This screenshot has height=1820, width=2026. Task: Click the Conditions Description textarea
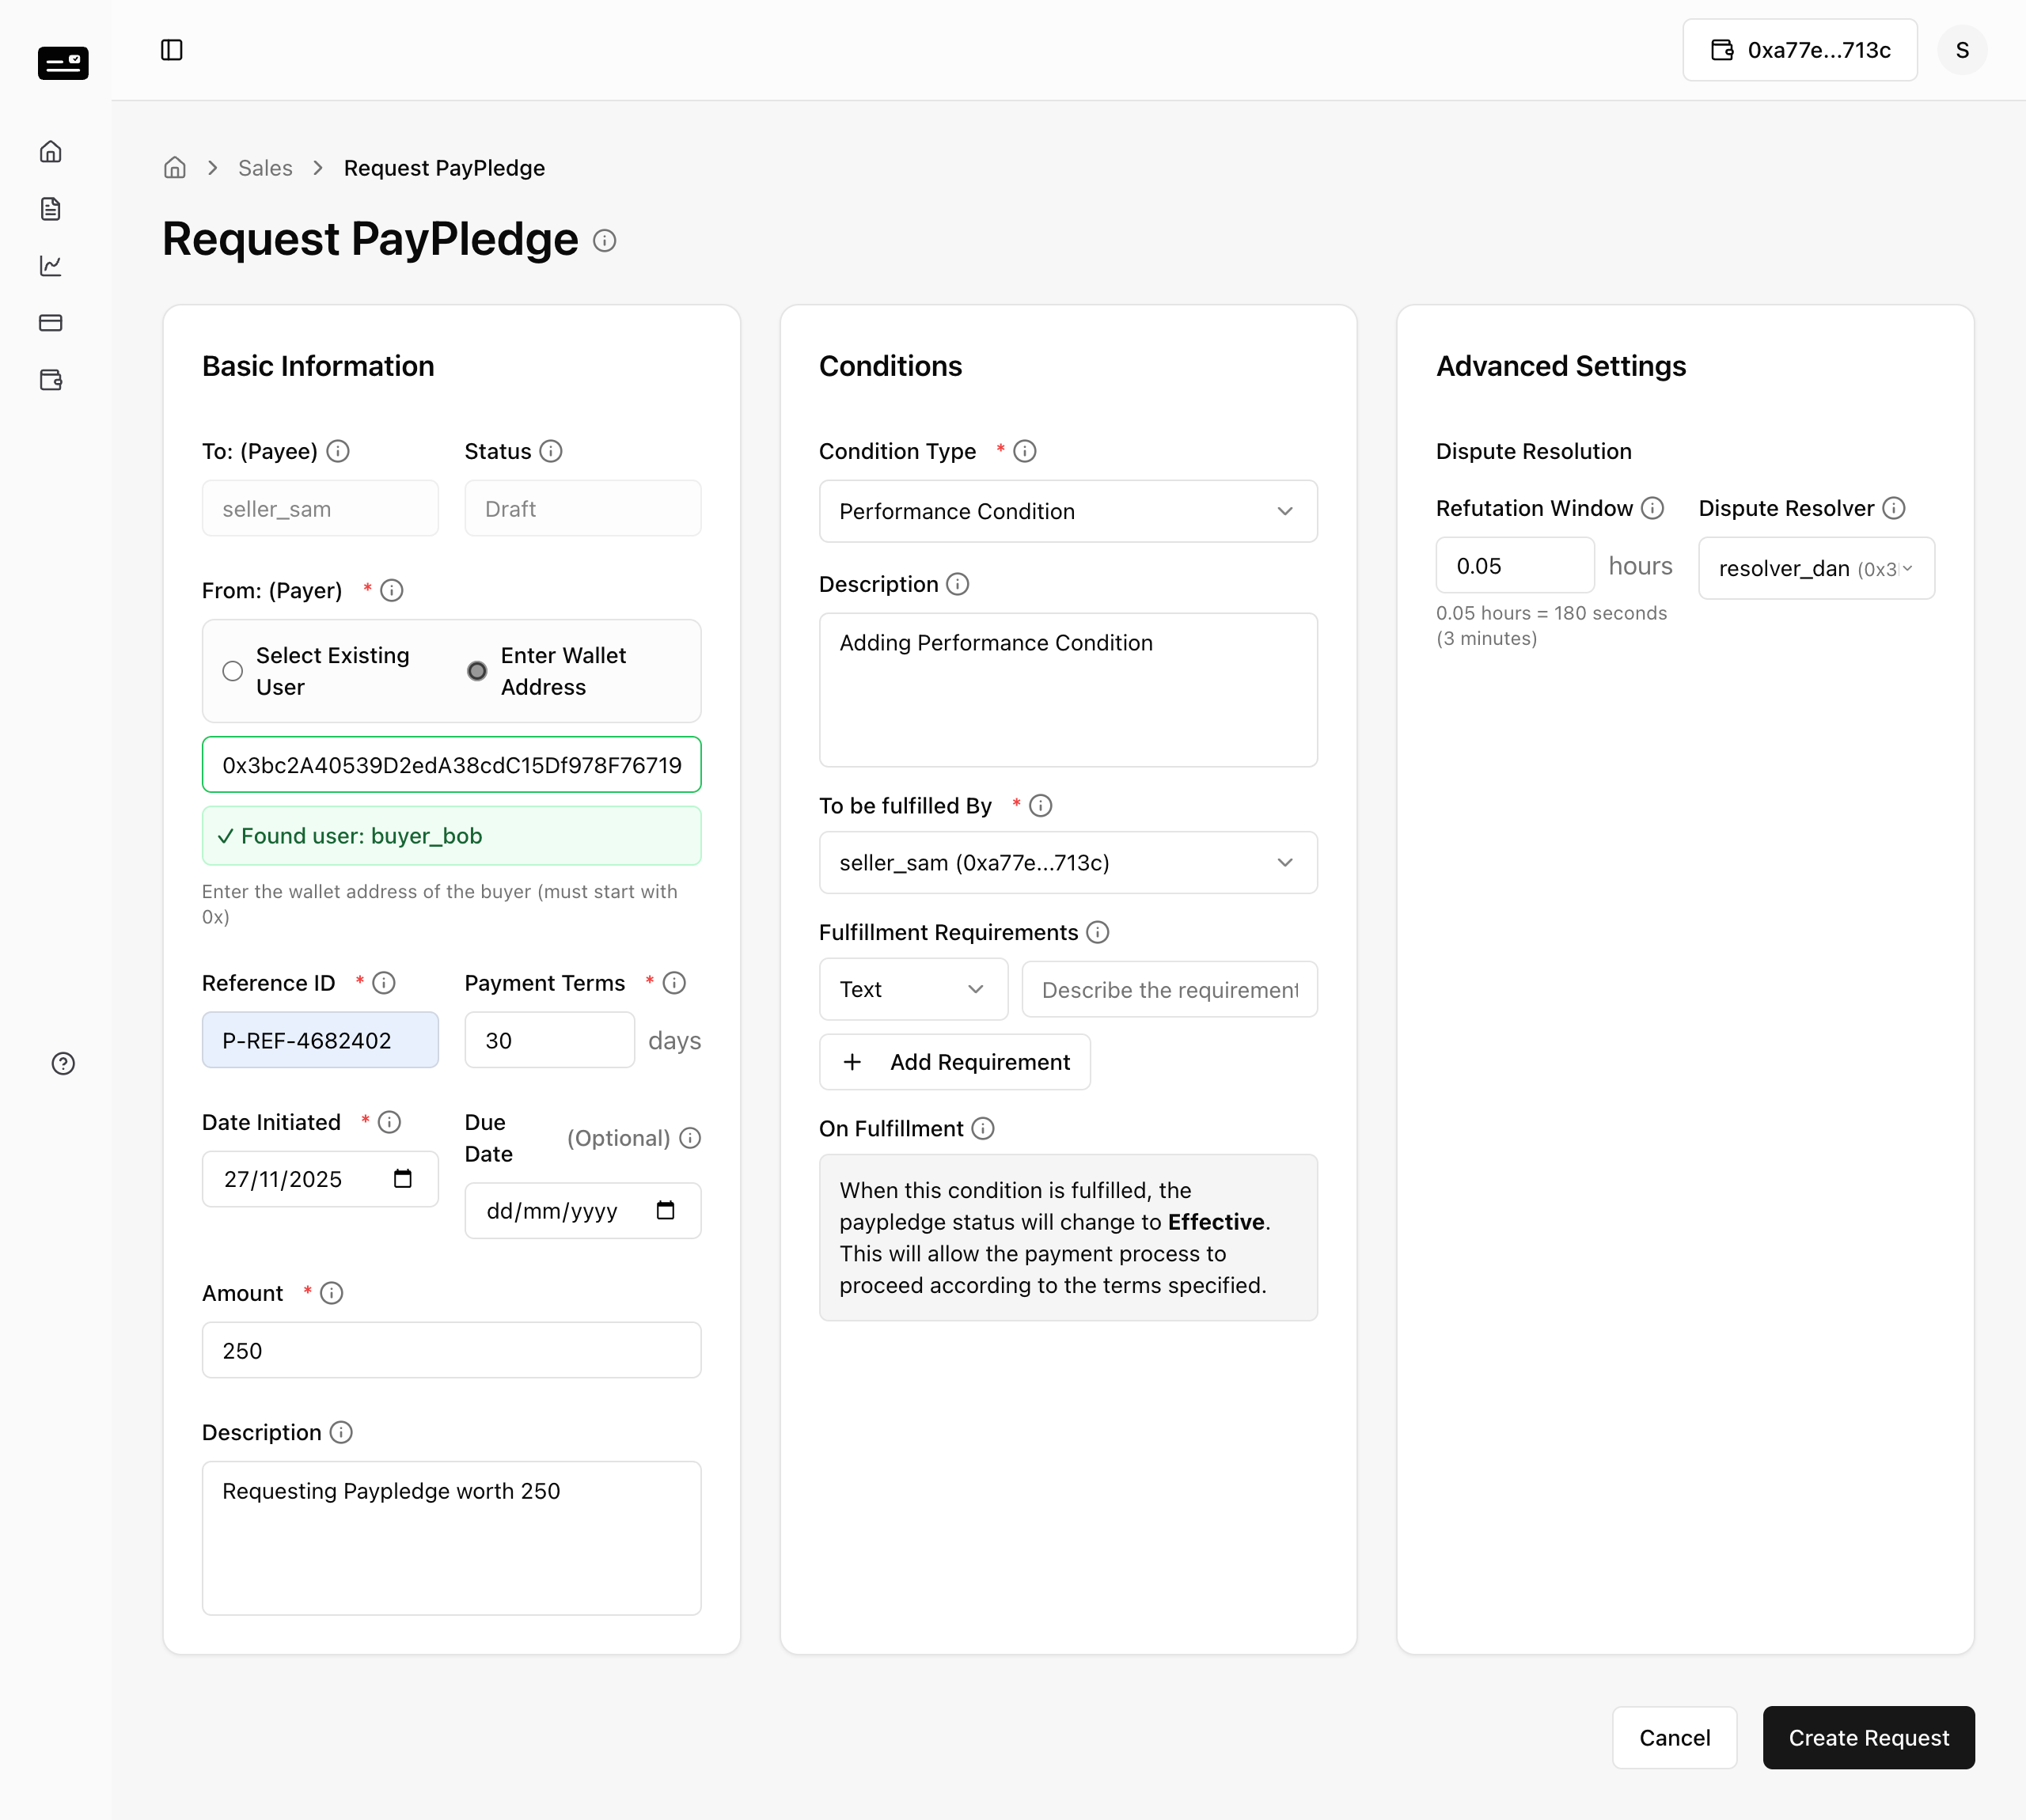click(x=1068, y=690)
